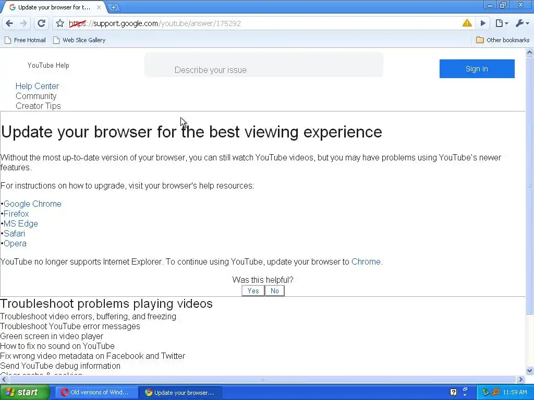Open the Opera upgrade link
Viewport: 534px width, 400px height.
15,243
